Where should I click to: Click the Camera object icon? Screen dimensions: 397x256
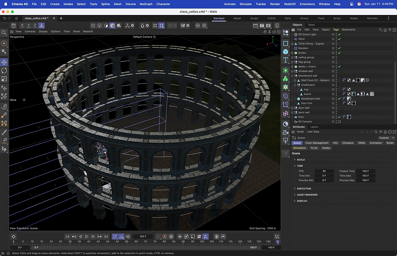tap(286, 132)
